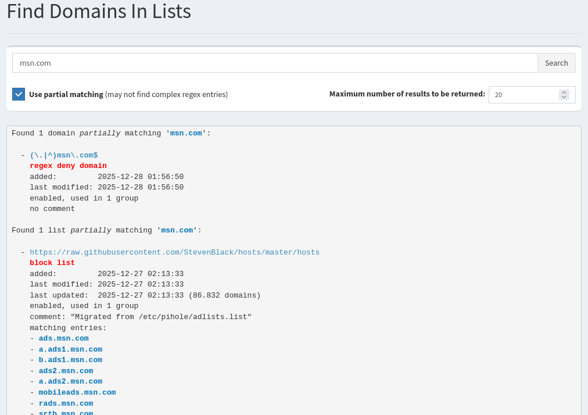The image size is (588, 415).
Task: Select the rads.msn.com entry
Action: [x=66, y=403]
